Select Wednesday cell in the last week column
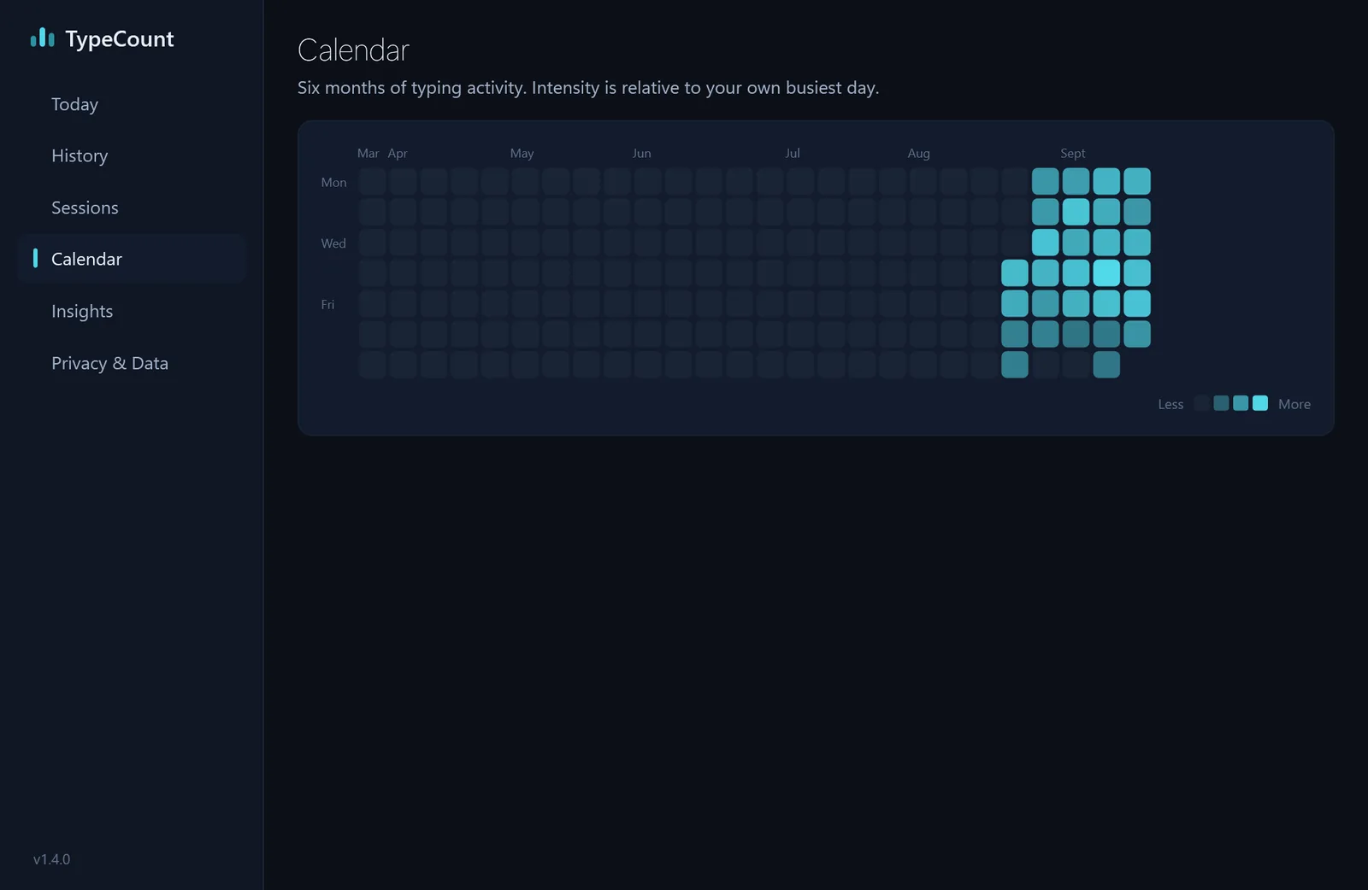Viewport: 1368px width, 890px height. tap(1137, 243)
